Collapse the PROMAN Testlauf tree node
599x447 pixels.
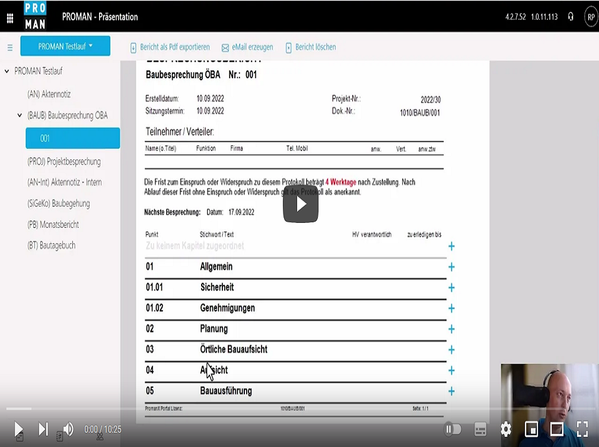tap(7, 71)
